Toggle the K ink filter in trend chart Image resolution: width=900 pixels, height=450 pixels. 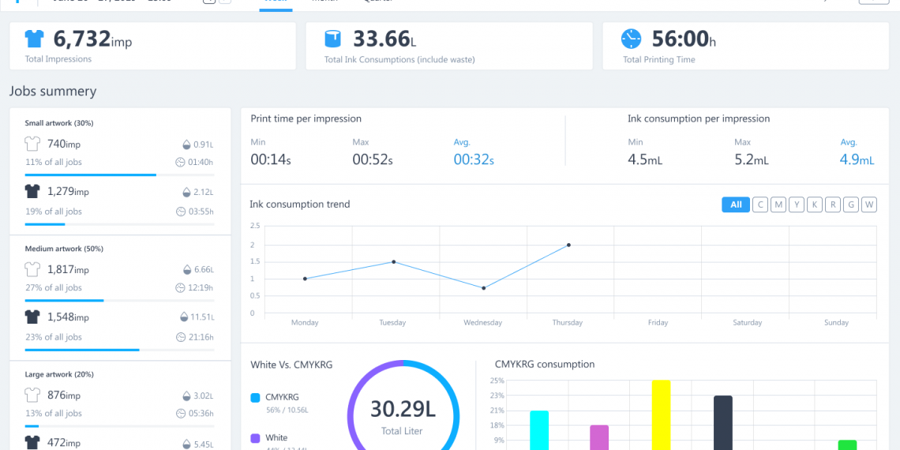(815, 204)
